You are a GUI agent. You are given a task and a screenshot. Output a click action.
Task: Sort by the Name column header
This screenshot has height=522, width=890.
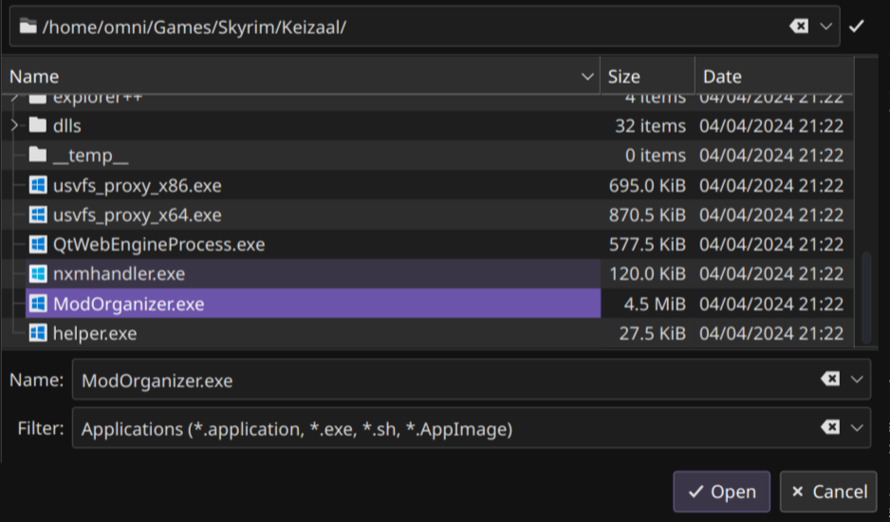301,76
